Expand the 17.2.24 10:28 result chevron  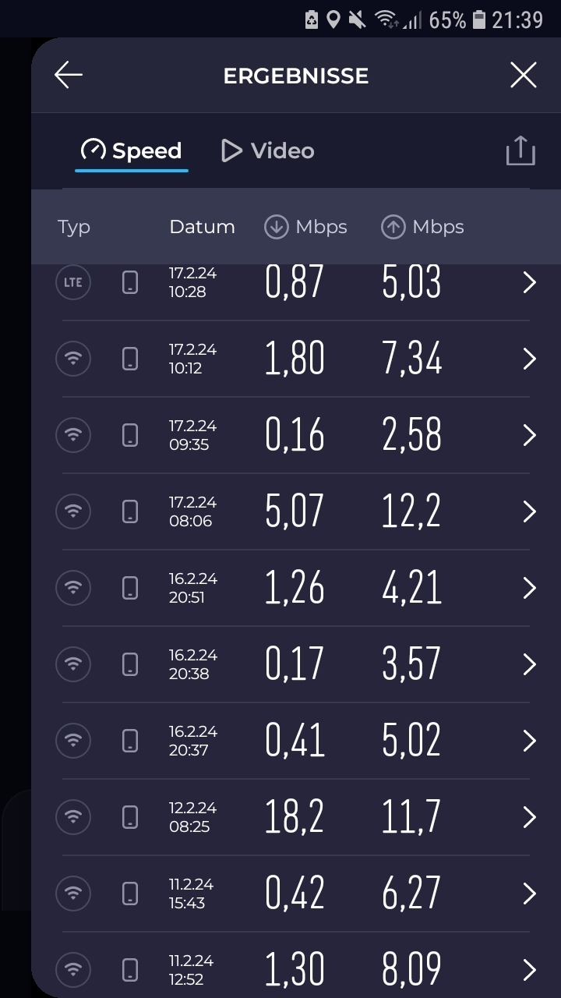[x=529, y=282]
